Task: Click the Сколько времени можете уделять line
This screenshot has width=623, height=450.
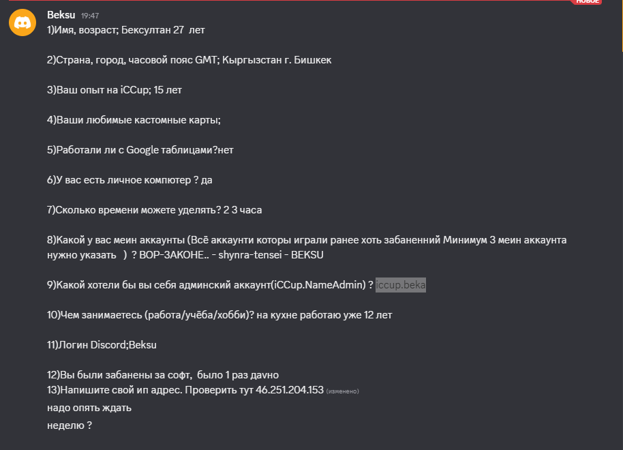Action: [x=154, y=210]
